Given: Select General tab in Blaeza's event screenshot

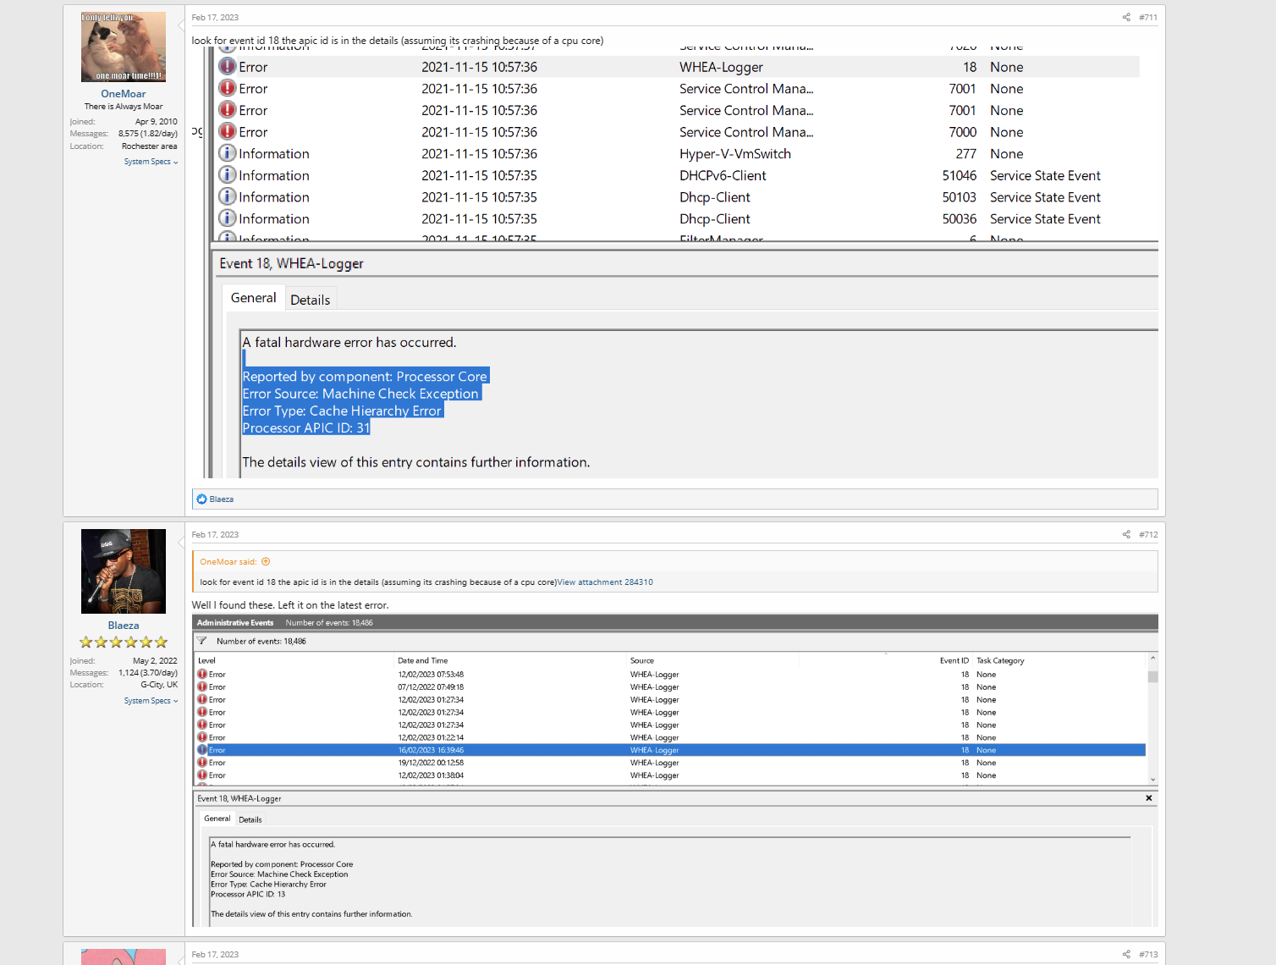Looking at the screenshot, I should (x=217, y=819).
